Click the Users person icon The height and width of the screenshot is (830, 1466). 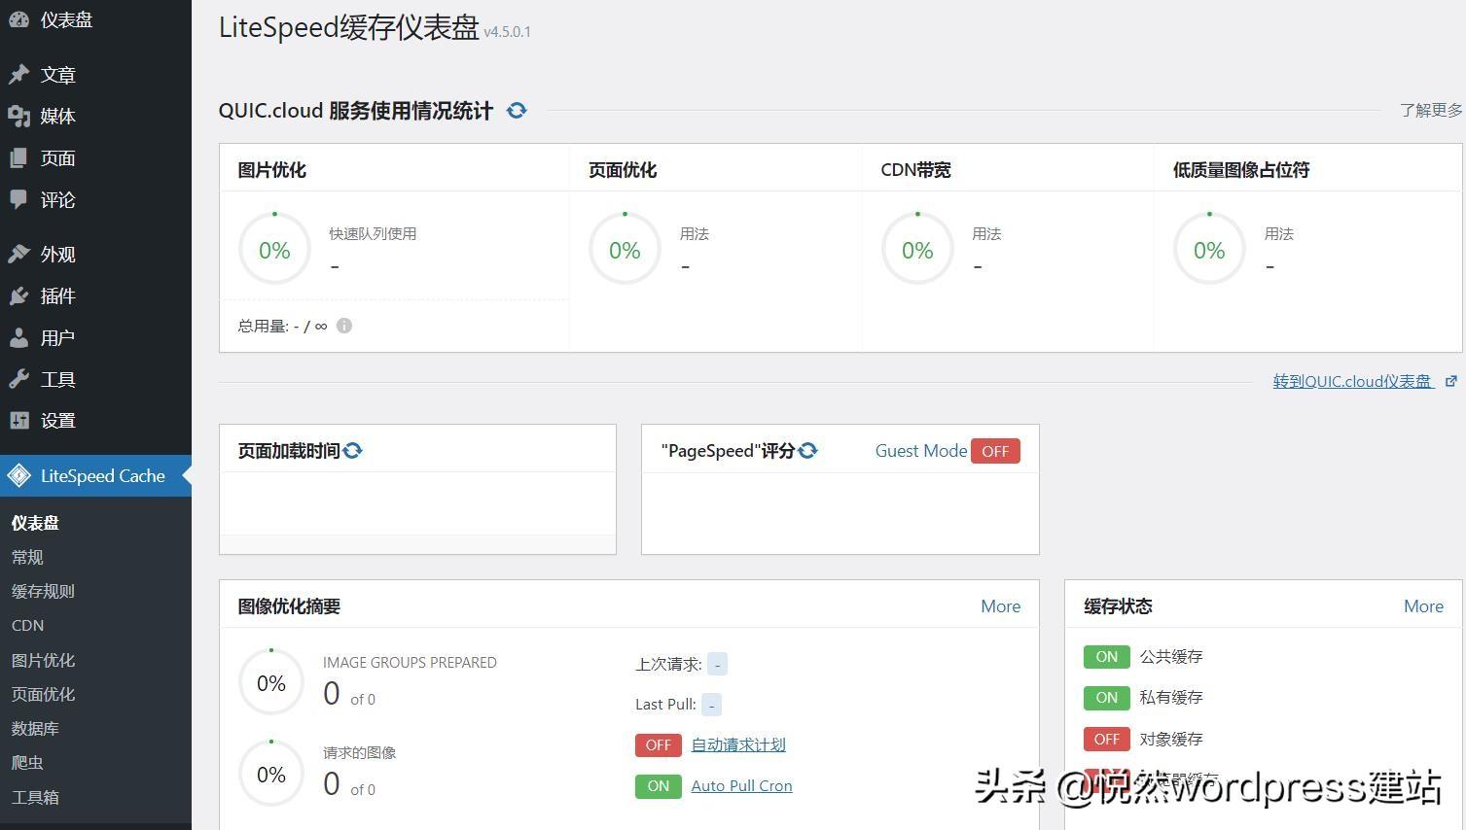point(18,337)
